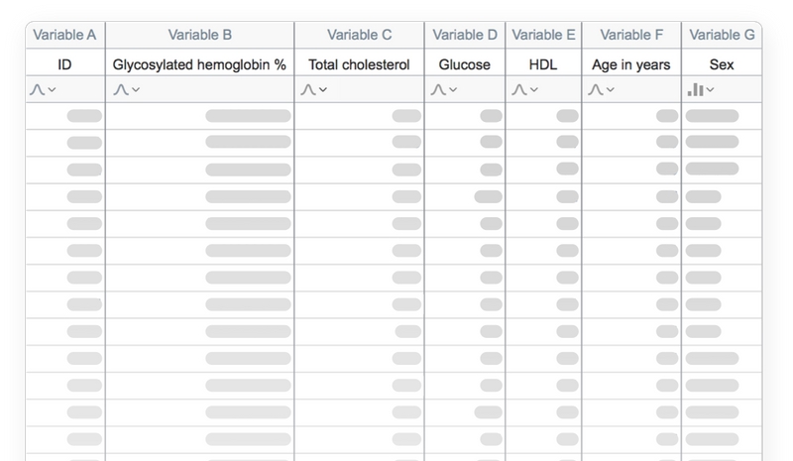Click the Glycosylated hemoglobin % variable name
Viewport: 793px width, 461px height.
pyautogui.click(x=199, y=64)
